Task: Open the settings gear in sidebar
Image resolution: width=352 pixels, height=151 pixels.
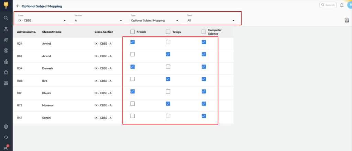Action: tap(6, 126)
